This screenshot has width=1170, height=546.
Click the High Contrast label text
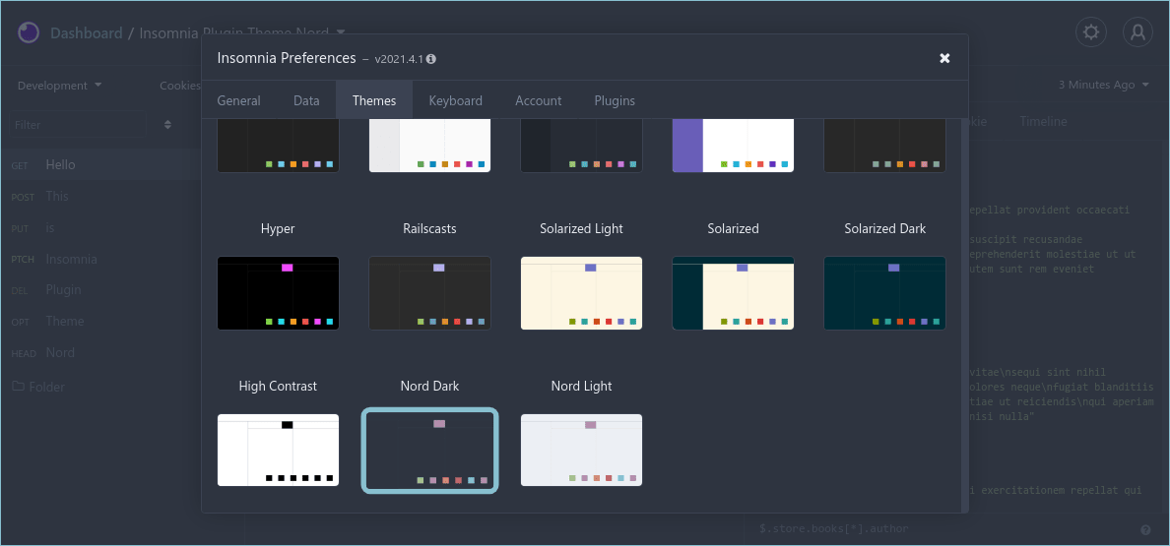click(278, 386)
